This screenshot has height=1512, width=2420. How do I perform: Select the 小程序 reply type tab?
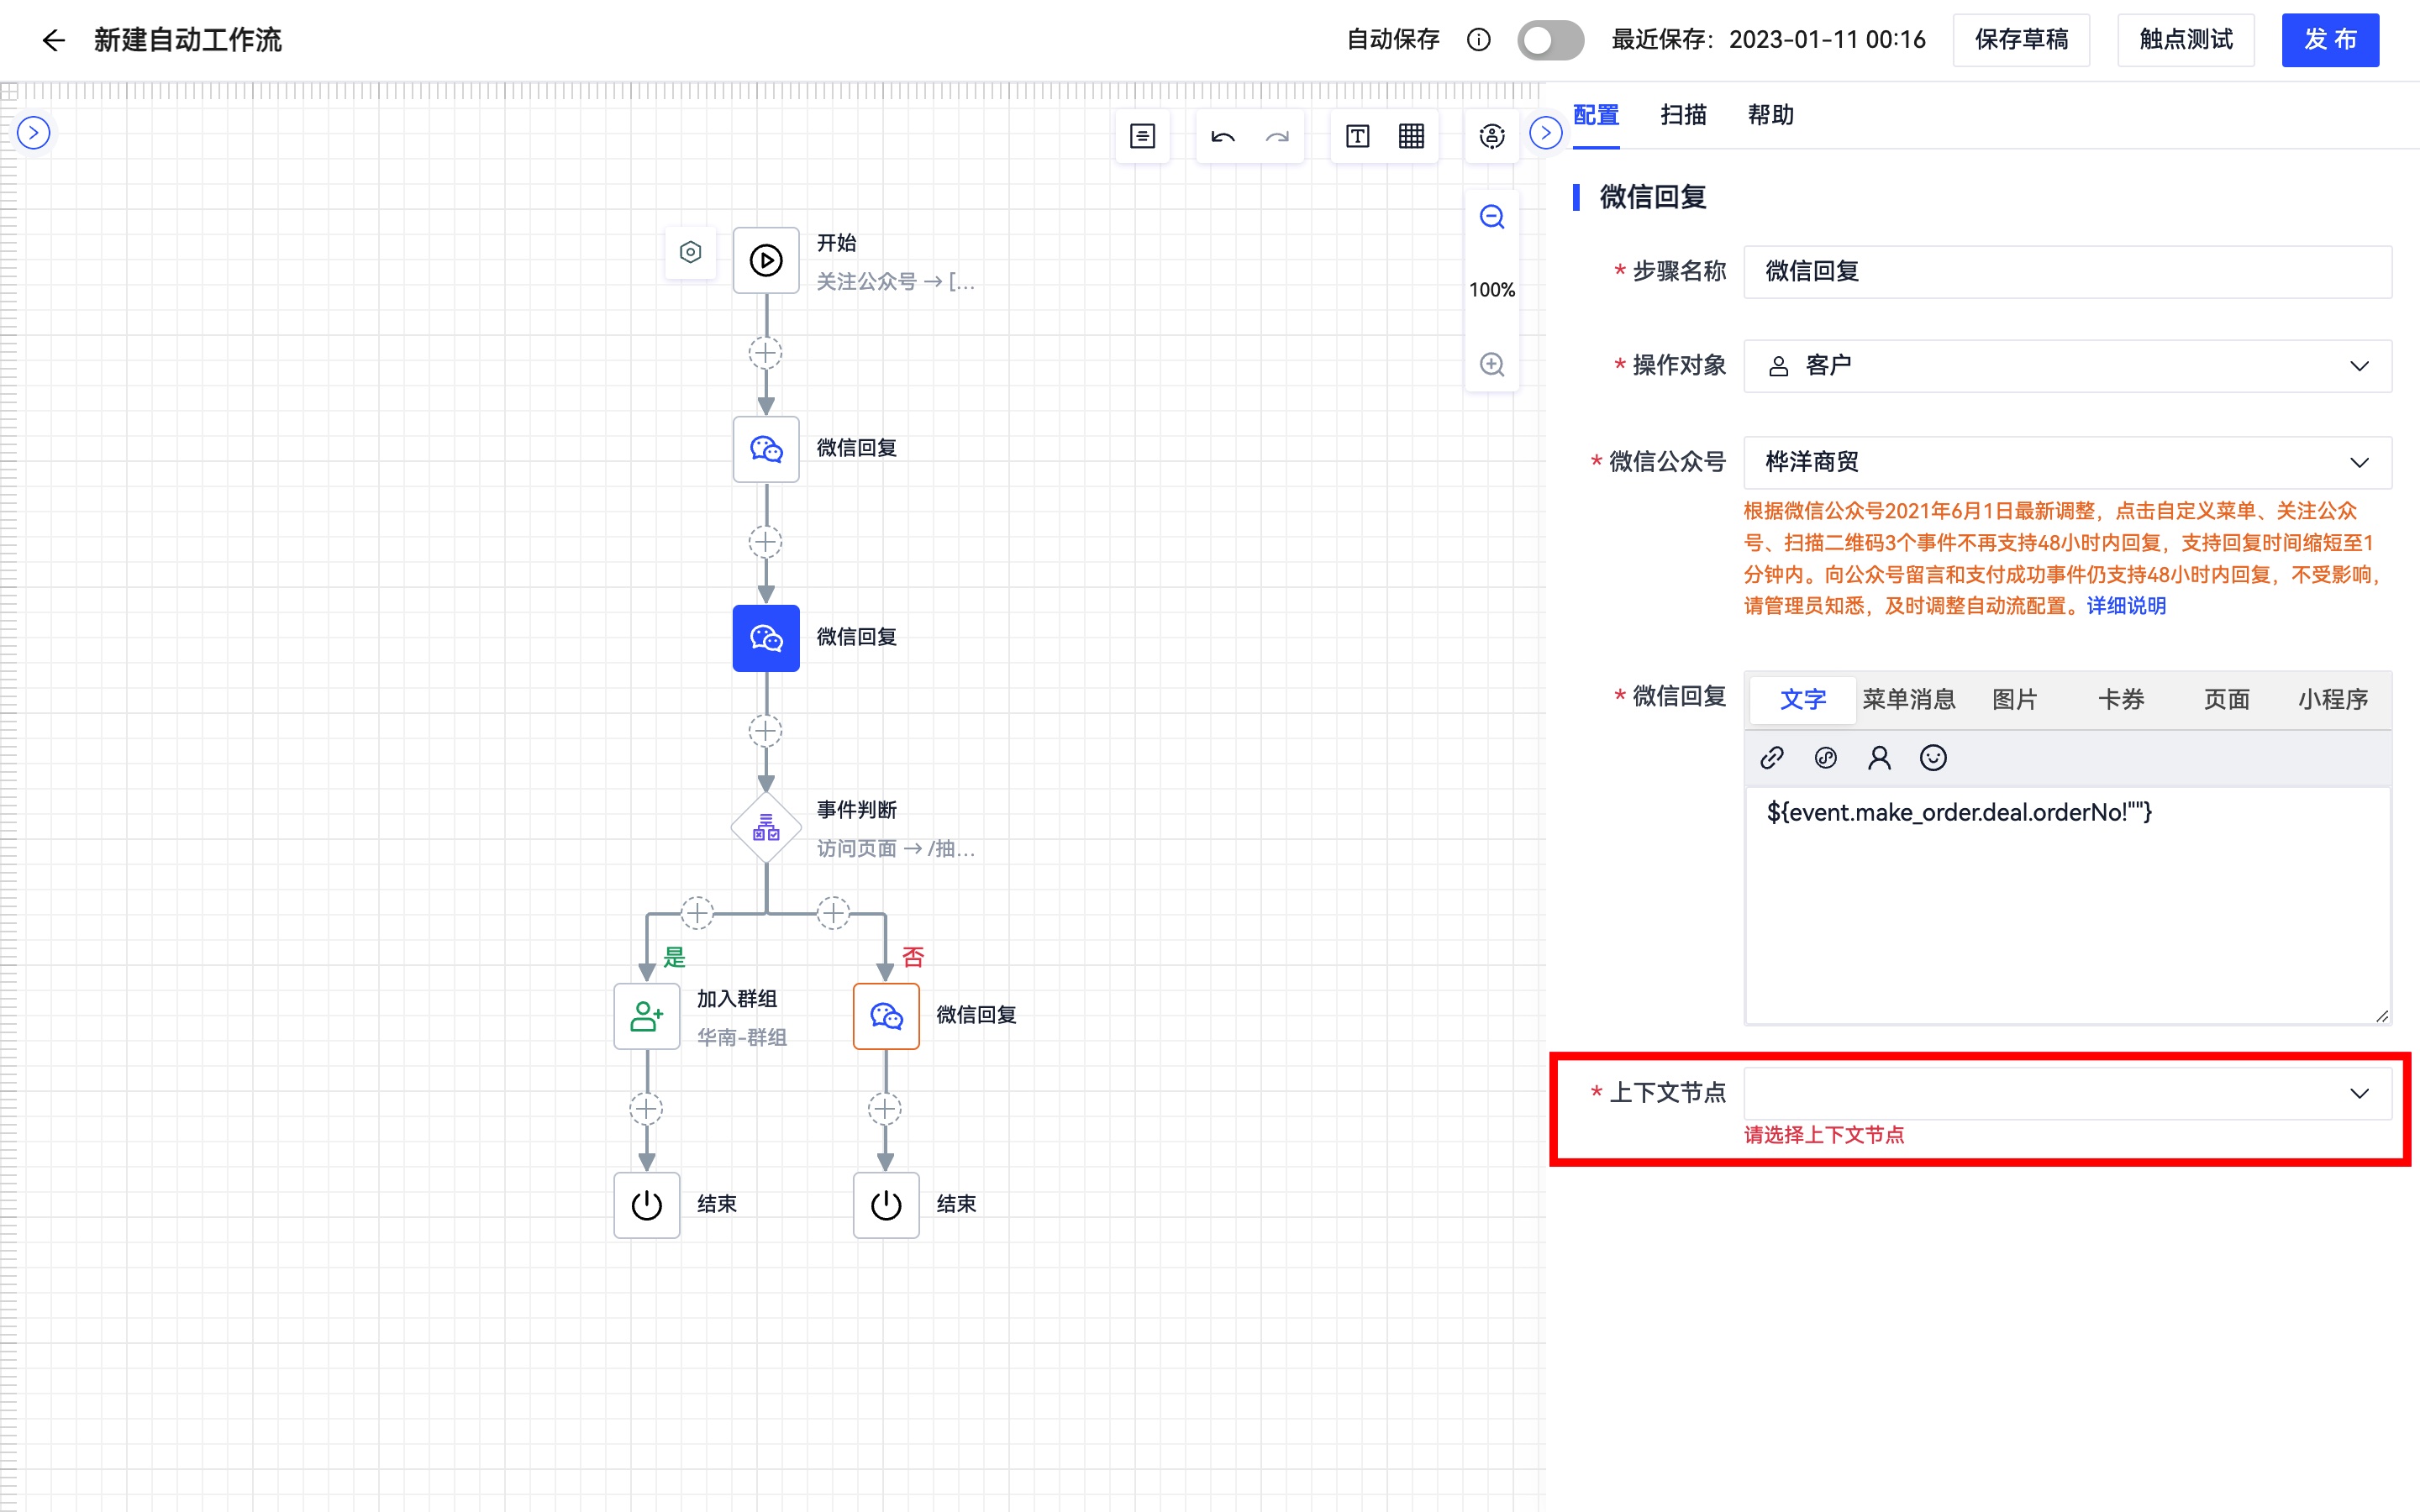coord(2332,699)
